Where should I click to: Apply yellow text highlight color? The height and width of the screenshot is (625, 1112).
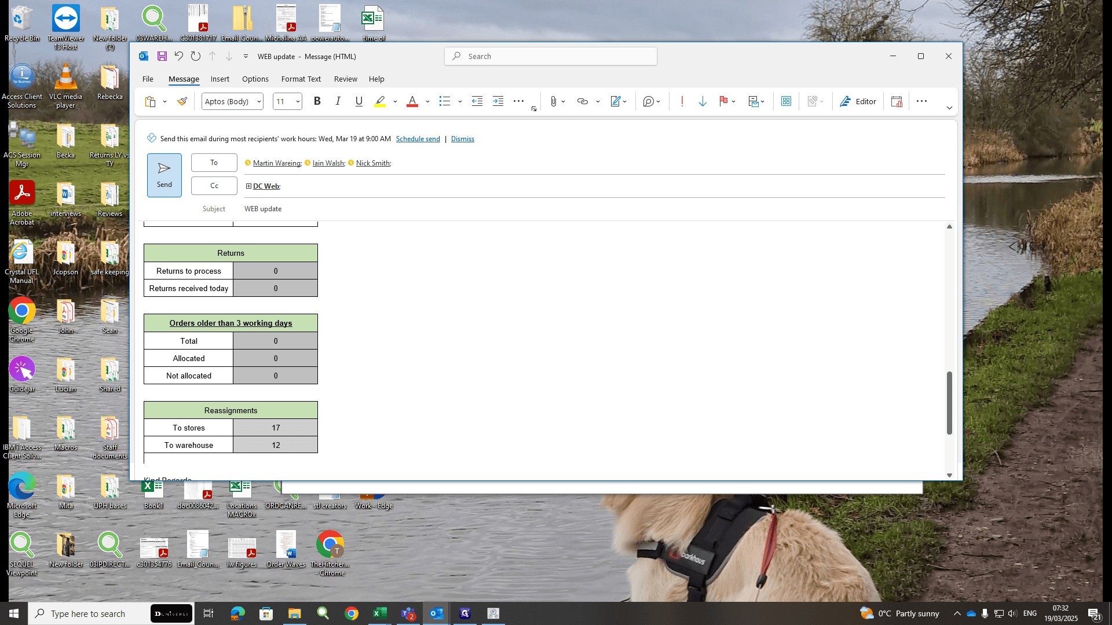point(380,101)
